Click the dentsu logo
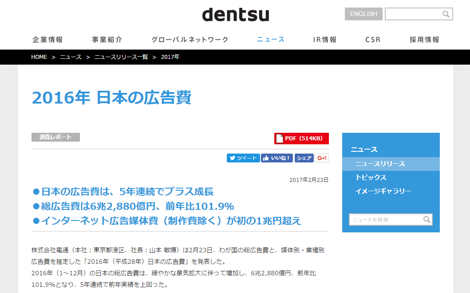This screenshot has width=470, height=293. tap(236, 15)
